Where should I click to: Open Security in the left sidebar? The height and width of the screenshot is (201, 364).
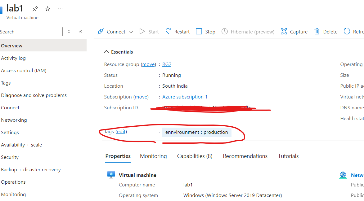10,157
